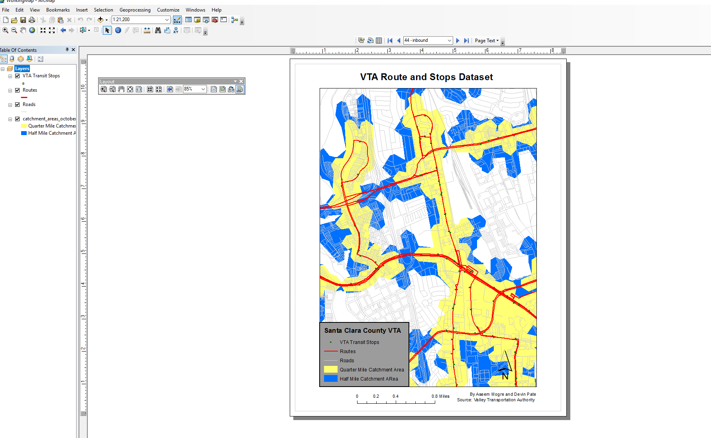The width and height of the screenshot is (711, 438).
Task: Open the Measure tool
Action: coord(147,30)
